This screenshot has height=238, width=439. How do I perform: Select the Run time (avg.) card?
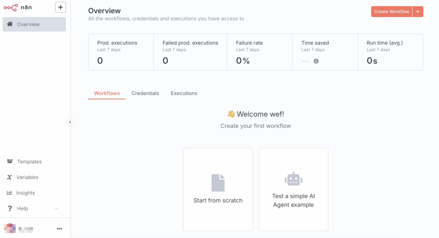pos(391,52)
